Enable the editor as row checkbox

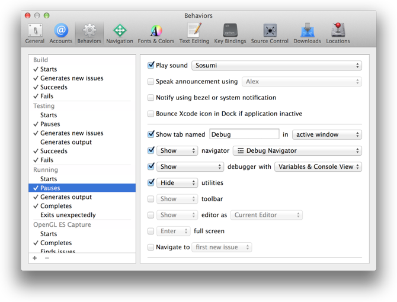click(151, 215)
